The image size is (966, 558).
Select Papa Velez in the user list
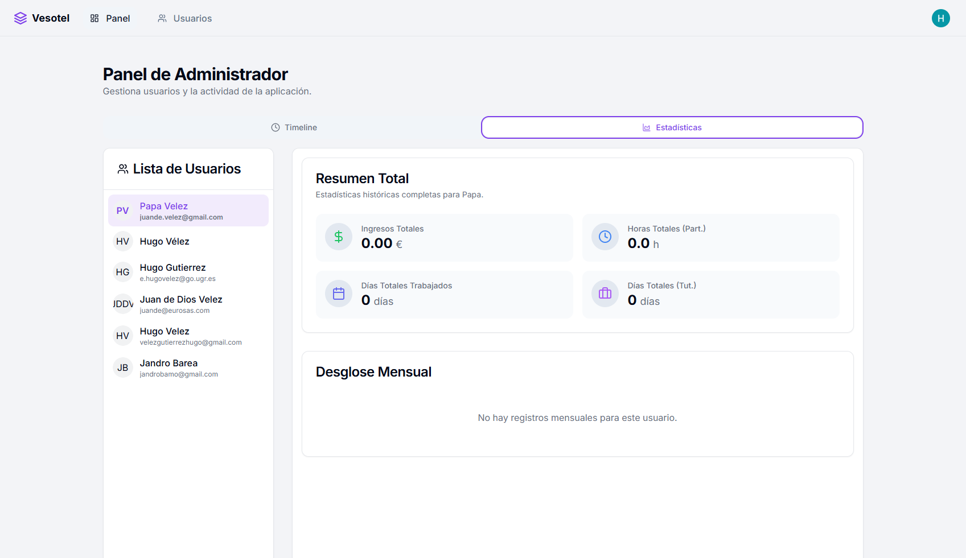coord(188,210)
